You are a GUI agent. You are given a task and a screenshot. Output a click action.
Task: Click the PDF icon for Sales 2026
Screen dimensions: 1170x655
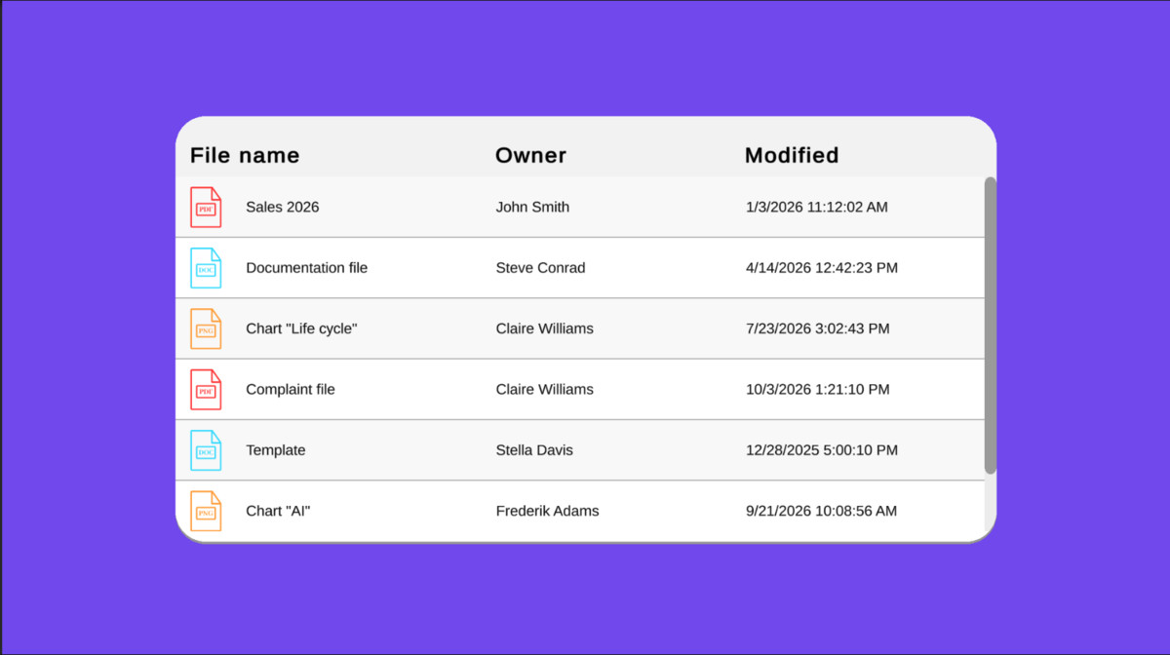pyautogui.click(x=206, y=208)
